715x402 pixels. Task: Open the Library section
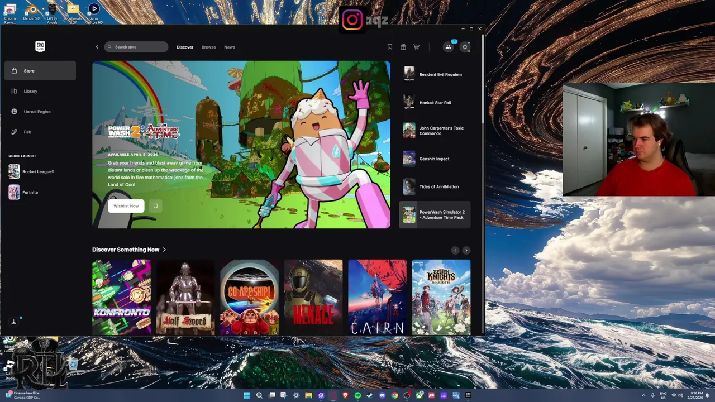tap(40, 91)
